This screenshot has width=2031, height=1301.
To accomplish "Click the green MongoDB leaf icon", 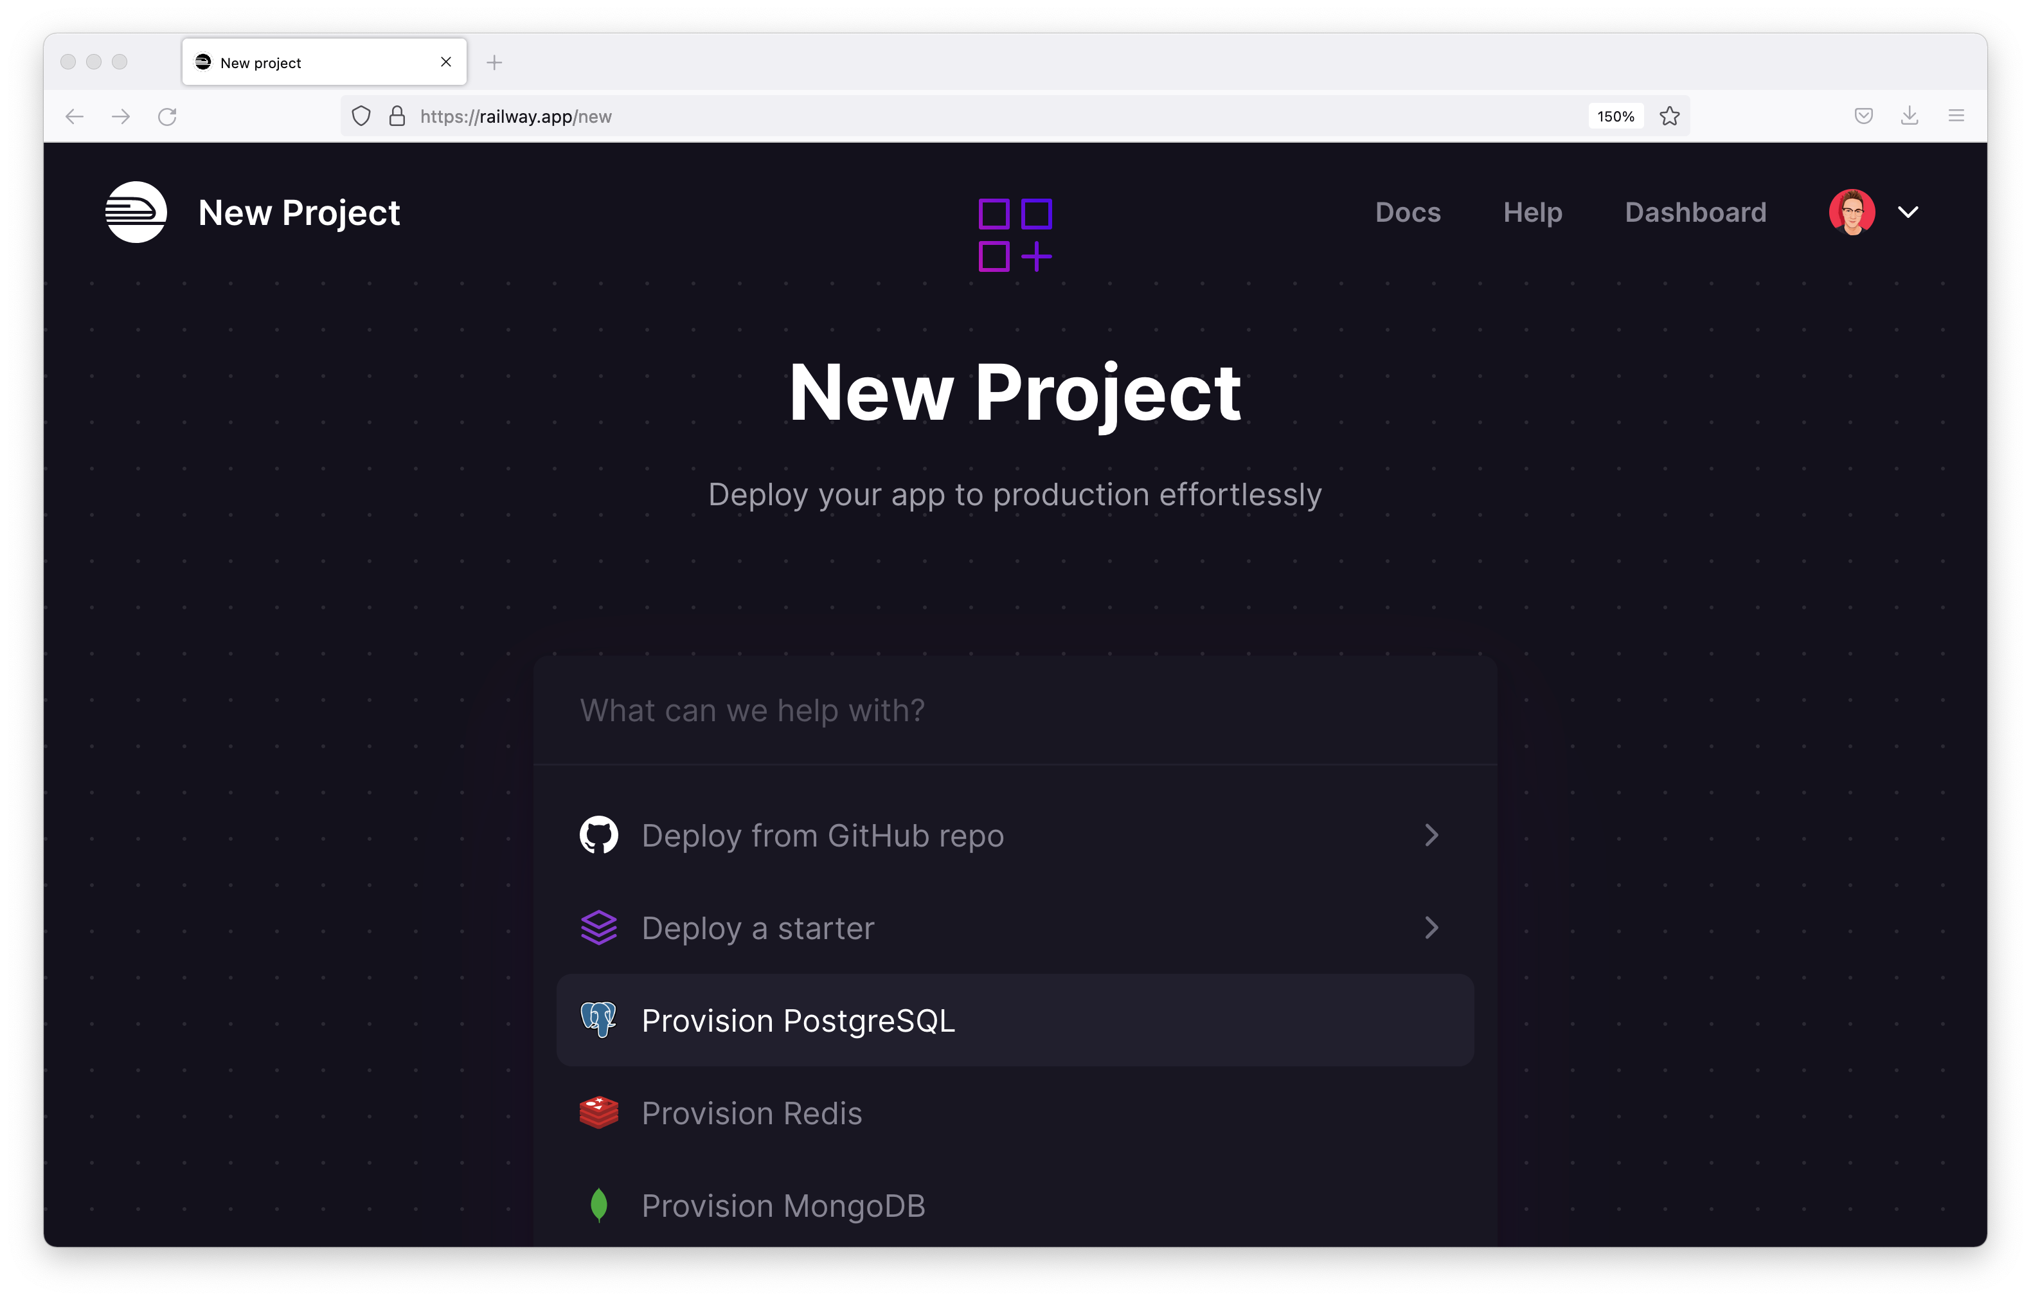I will 599,1205.
